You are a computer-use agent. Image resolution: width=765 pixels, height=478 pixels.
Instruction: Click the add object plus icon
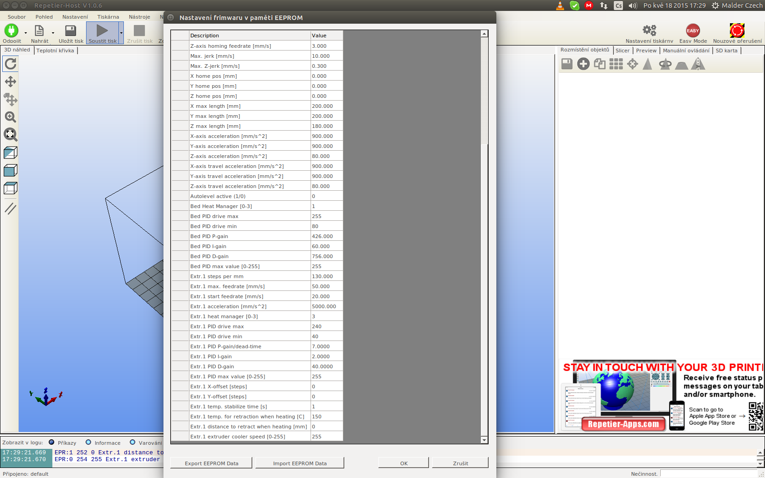[583, 64]
